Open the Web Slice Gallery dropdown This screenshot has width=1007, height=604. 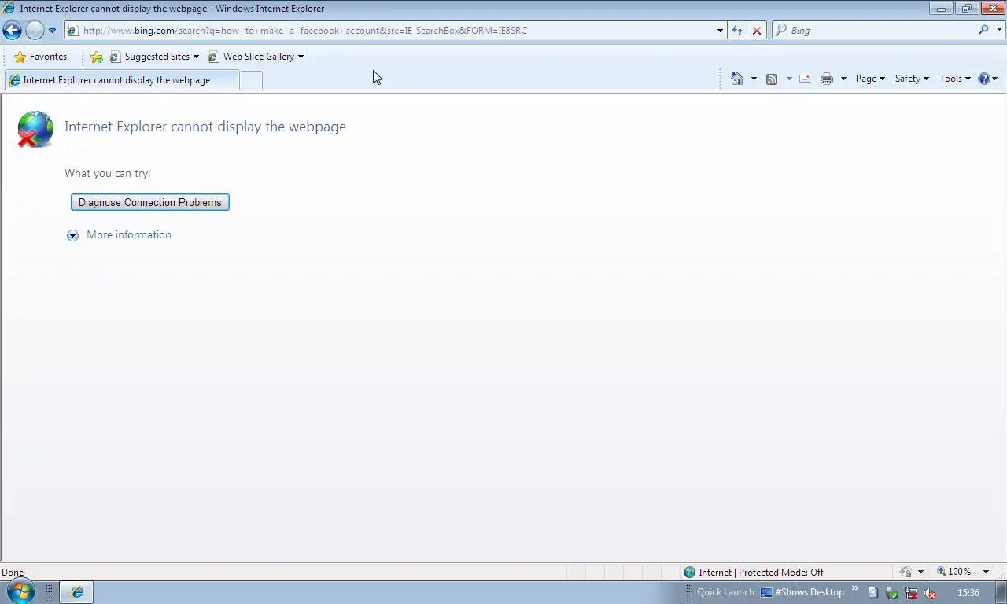click(x=256, y=57)
